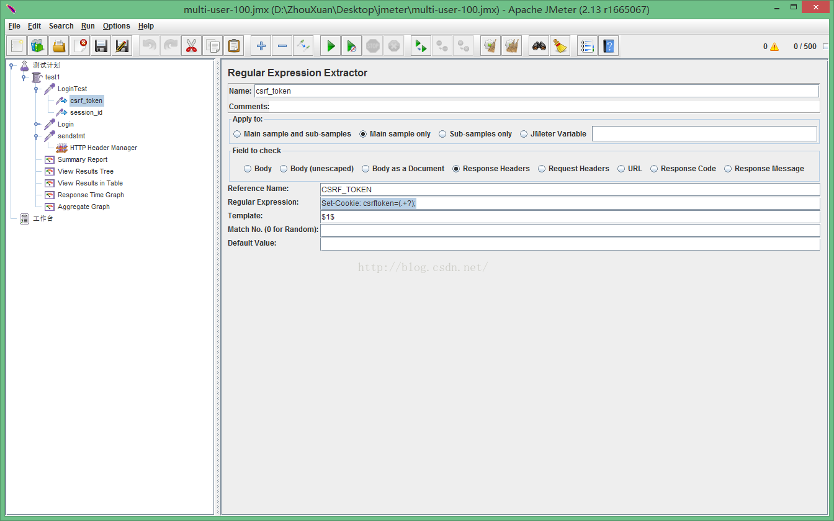
Task: Select HTTP Header Manager in tree
Action: [x=104, y=148]
